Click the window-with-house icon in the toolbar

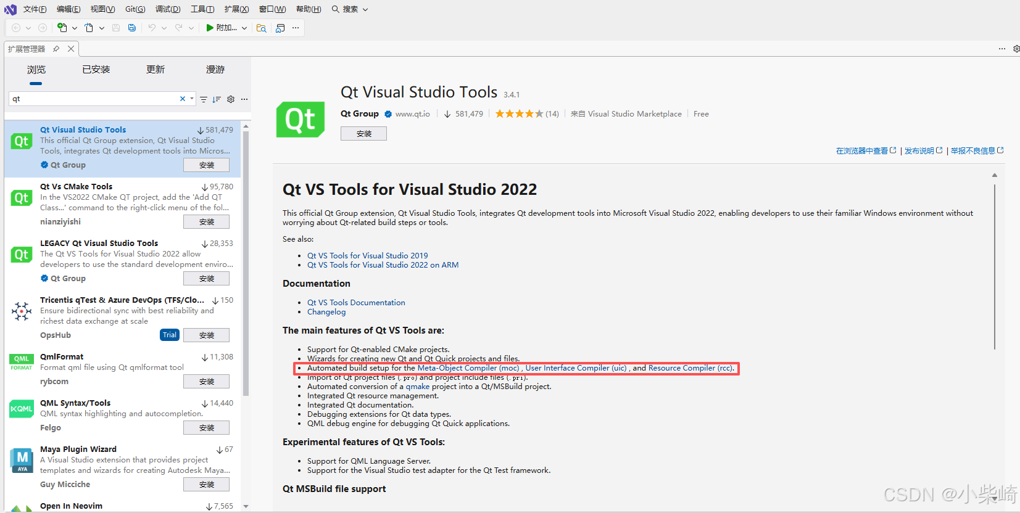(x=280, y=28)
